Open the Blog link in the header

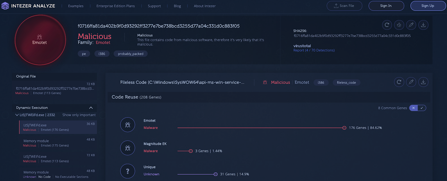tap(177, 6)
